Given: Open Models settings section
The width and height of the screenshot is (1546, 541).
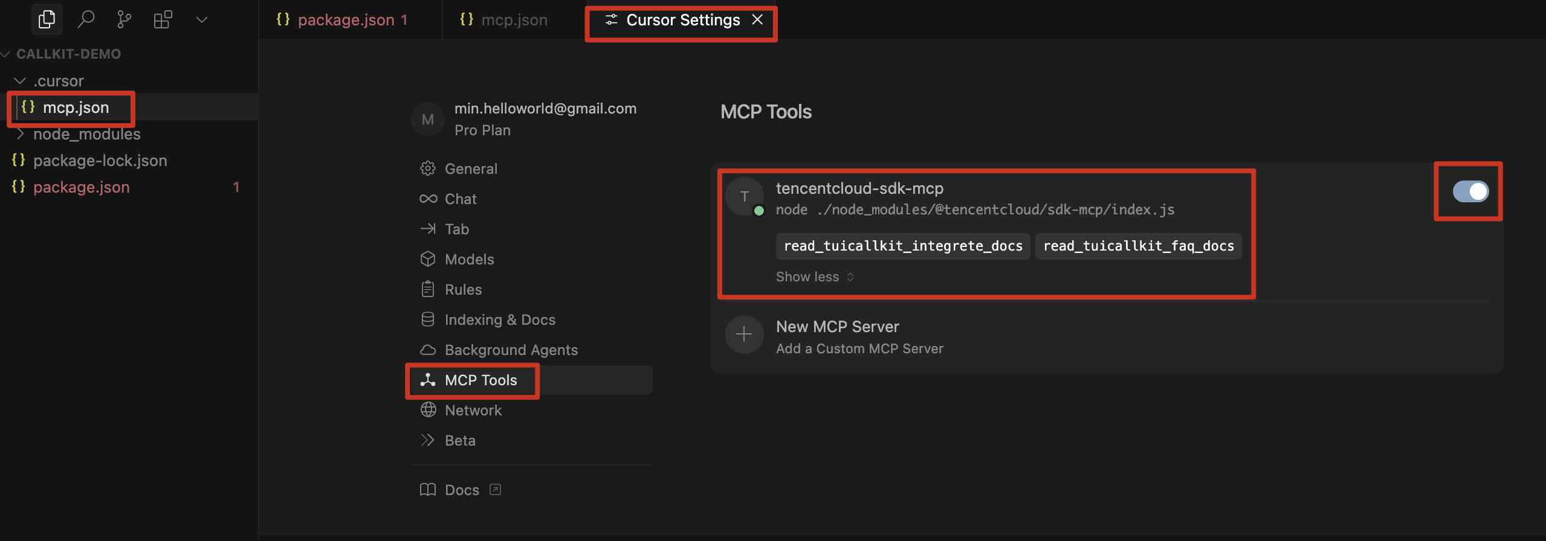Looking at the screenshot, I should (532, 259).
